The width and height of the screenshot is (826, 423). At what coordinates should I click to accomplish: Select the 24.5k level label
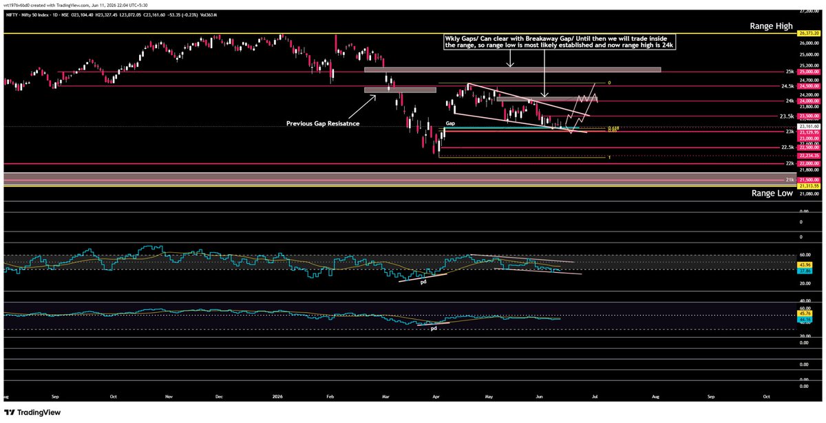click(x=788, y=86)
